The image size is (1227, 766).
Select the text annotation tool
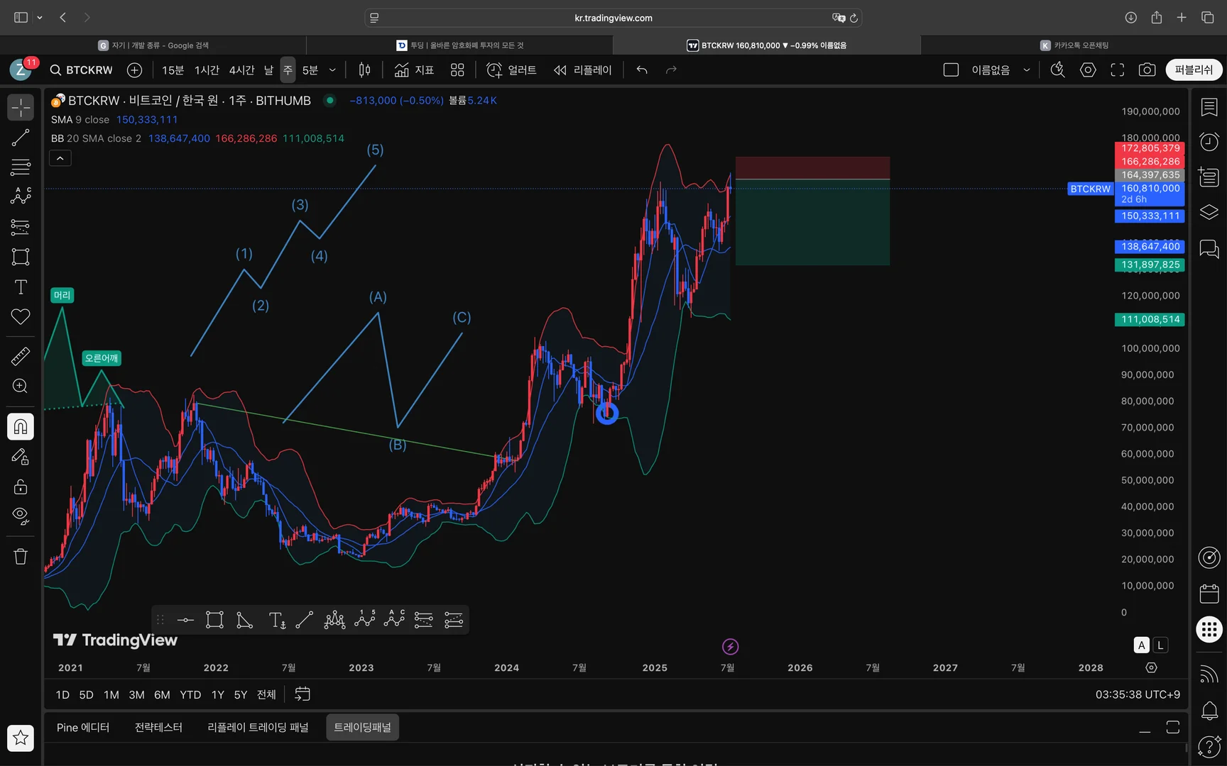21,287
